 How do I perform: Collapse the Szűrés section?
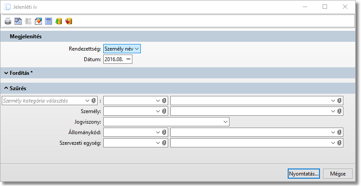pyautogui.click(x=7, y=88)
